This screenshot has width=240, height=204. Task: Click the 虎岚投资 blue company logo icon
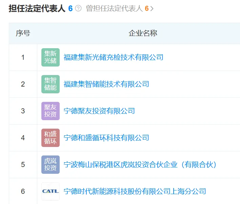point(51,165)
